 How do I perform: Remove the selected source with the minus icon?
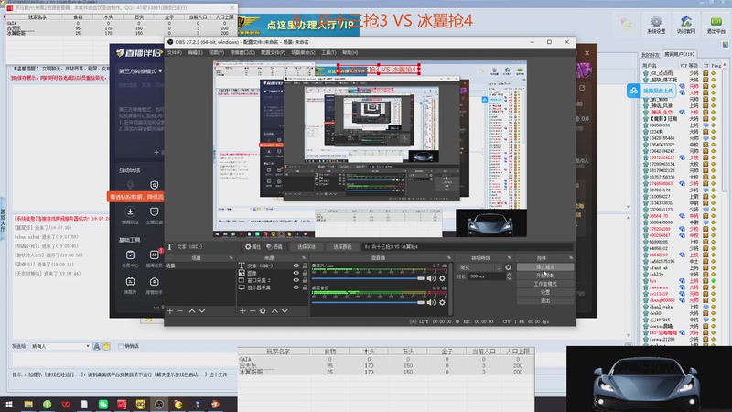point(253,311)
